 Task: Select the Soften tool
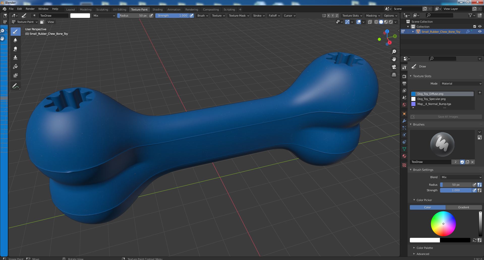[x=15, y=40]
